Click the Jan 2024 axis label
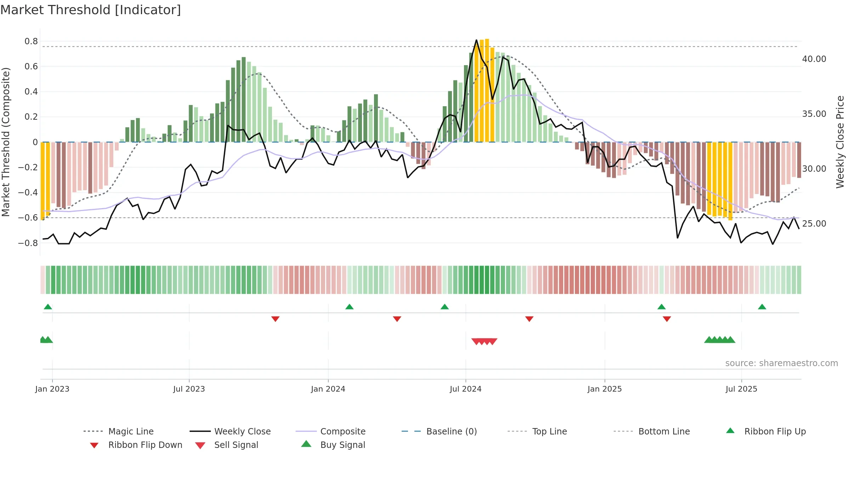 tap(328, 389)
